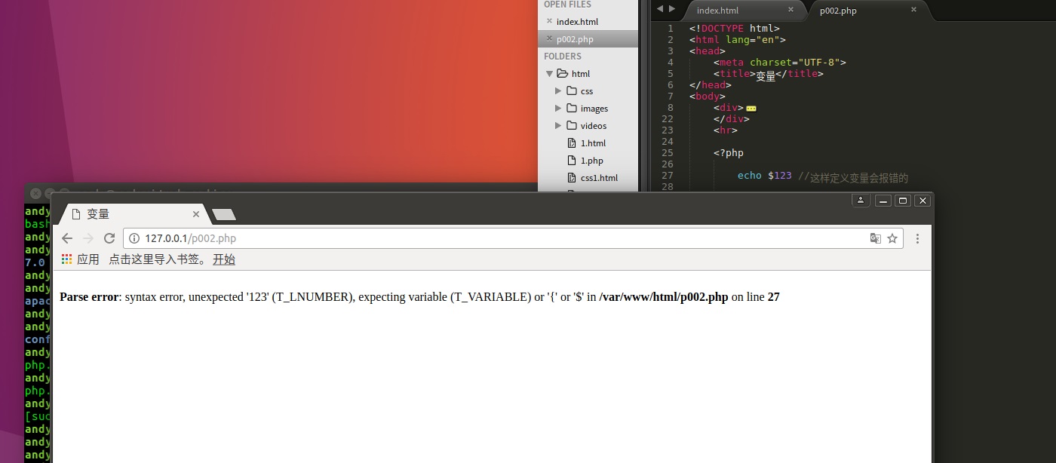Click the <?php opening tag line

click(729, 153)
